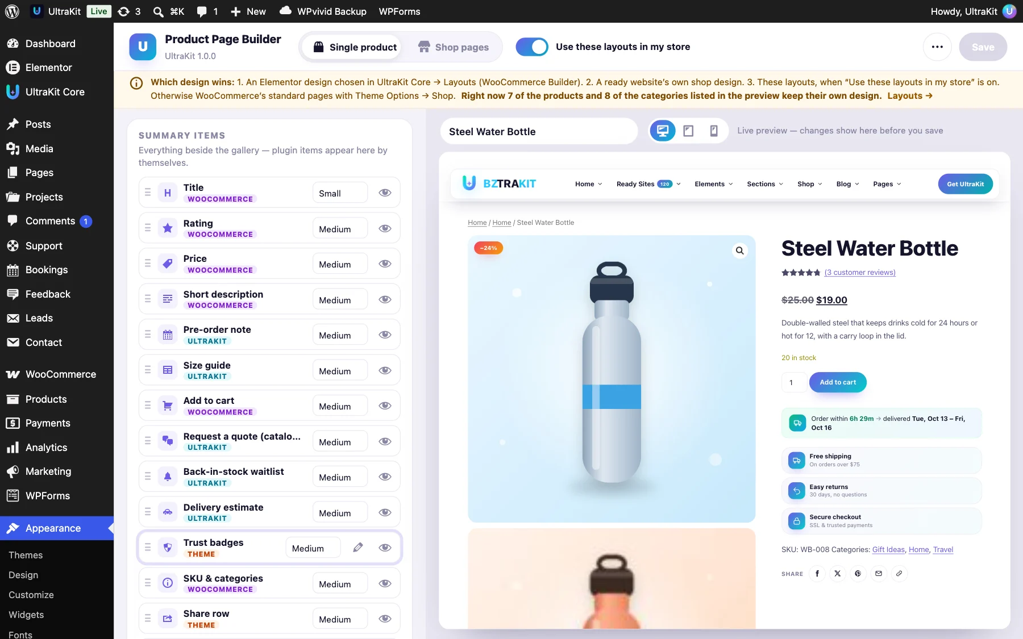
Task: Switch preview to mobile view icon
Action: pyautogui.click(x=714, y=131)
